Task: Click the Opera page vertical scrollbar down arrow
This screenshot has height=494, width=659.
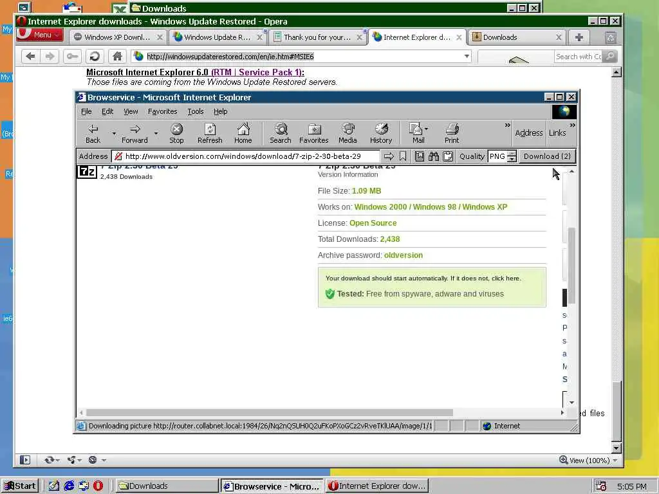Action: (616, 448)
